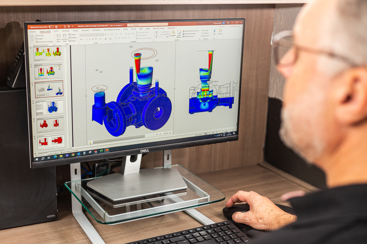Click the Redo icon in quick access toolbar

(65, 27)
